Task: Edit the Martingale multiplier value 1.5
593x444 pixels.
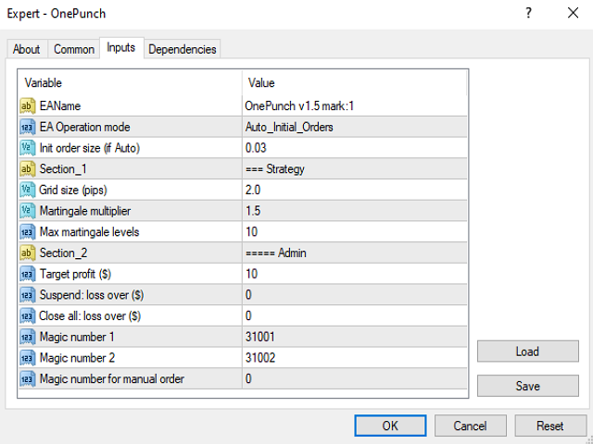Action: click(354, 211)
